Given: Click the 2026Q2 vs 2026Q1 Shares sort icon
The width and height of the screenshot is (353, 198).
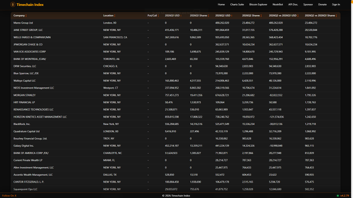Looking at the screenshot, I should [x=336, y=16].
